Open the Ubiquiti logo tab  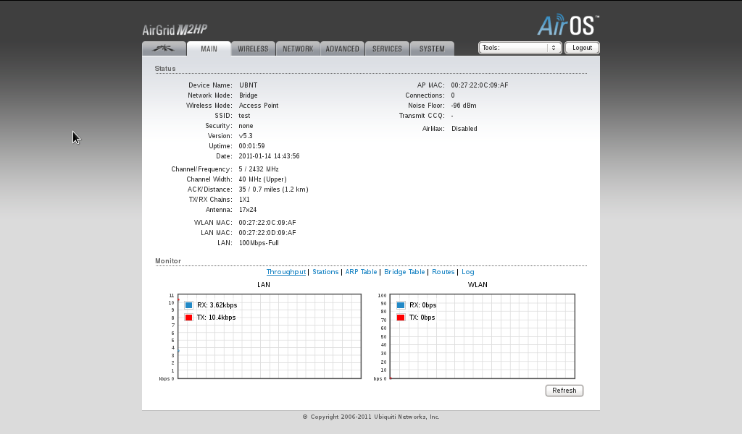click(x=164, y=48)
